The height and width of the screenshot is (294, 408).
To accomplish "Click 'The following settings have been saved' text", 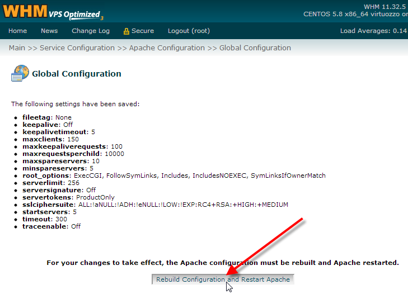I will click(x=75, y=104).
